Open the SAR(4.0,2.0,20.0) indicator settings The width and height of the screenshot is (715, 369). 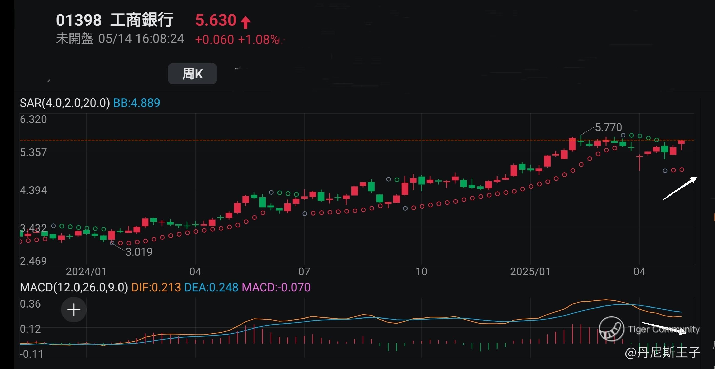(65, 103)
